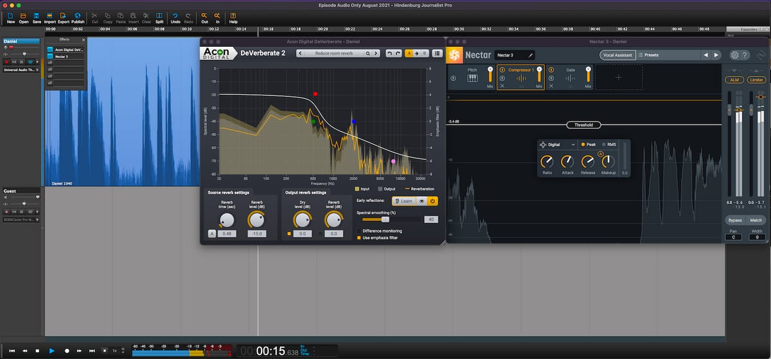Open the Favorites tab in the right panel

(x=749, y=29)
